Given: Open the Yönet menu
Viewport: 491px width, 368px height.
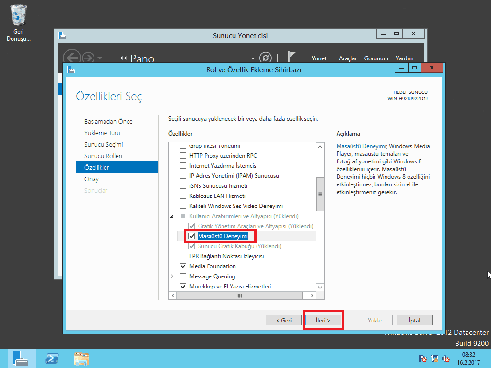Looking at the screenshot, I should click(x=319, y=58).
